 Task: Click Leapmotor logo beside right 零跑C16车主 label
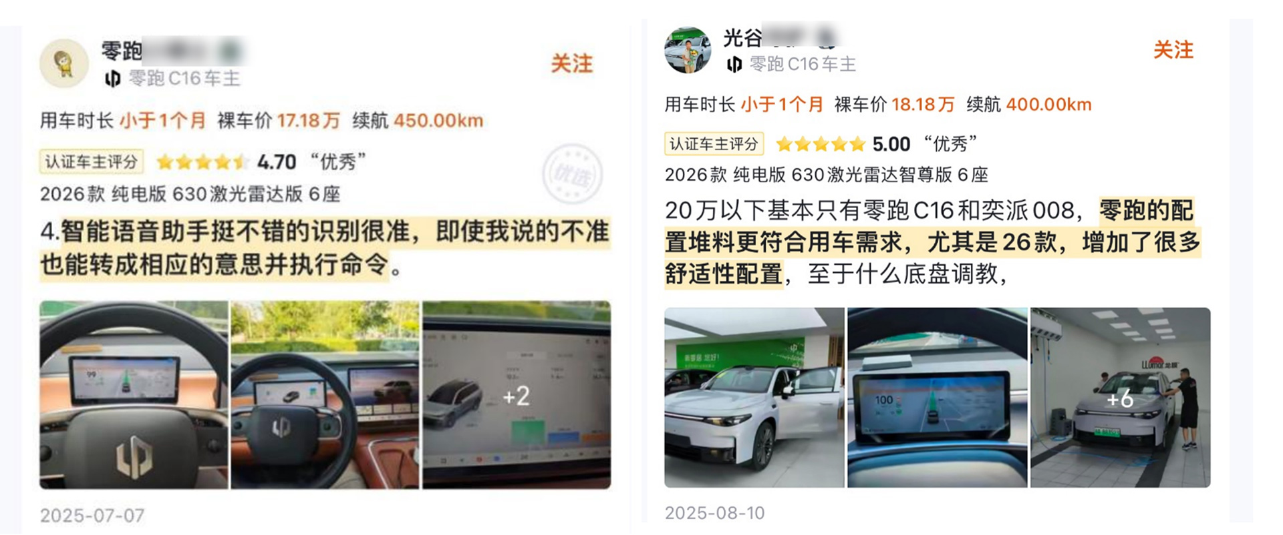pos(734,64)
